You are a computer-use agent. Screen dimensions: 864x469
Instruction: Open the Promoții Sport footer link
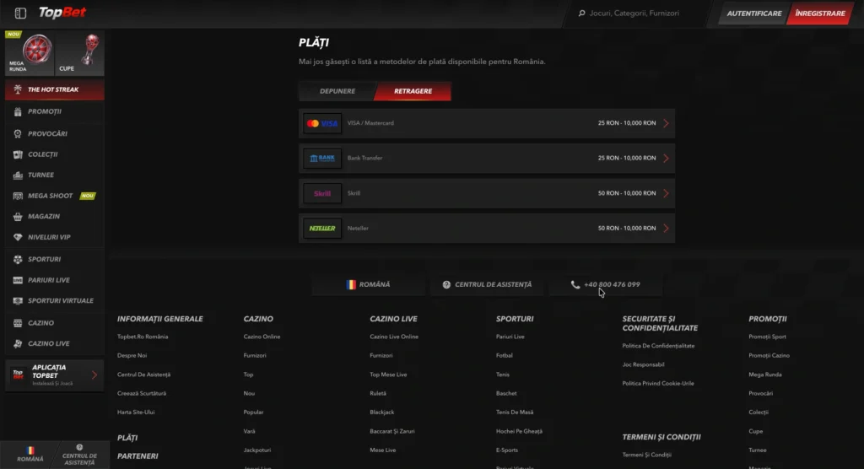point(767,337)
